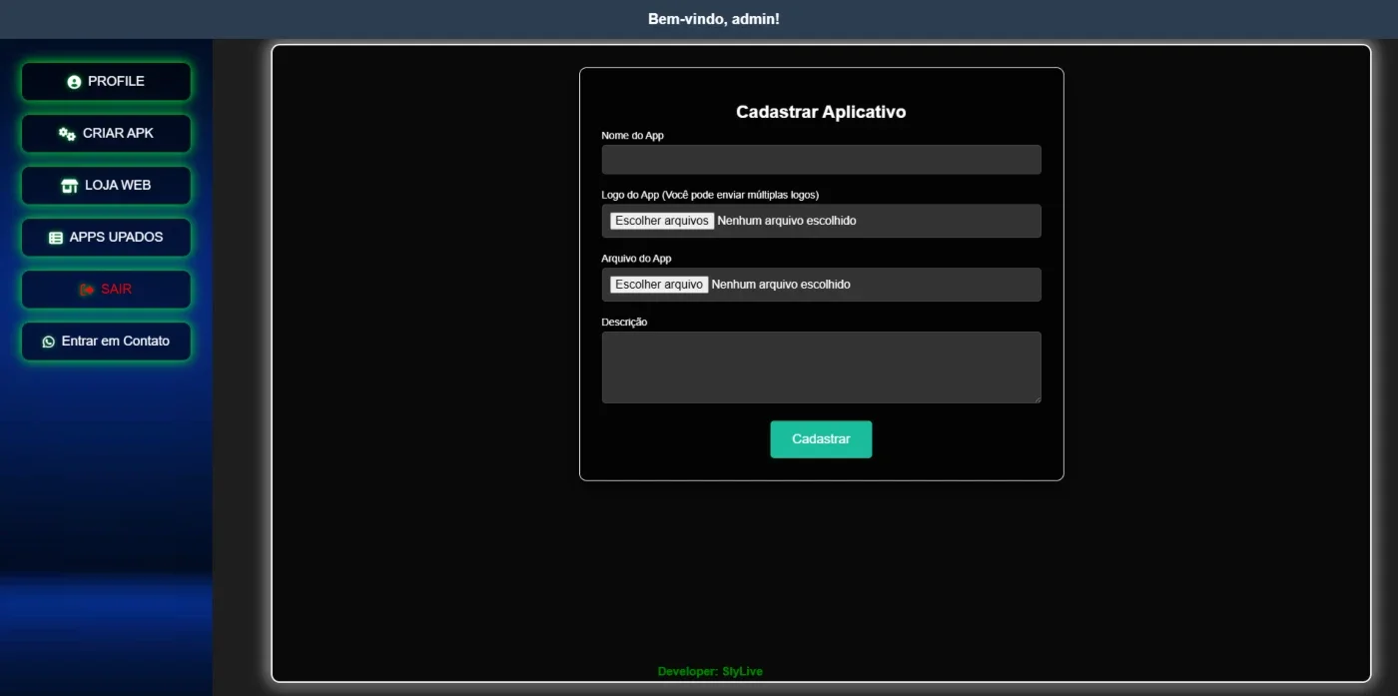Submit form with Cadastrar button

click(821, 439)
